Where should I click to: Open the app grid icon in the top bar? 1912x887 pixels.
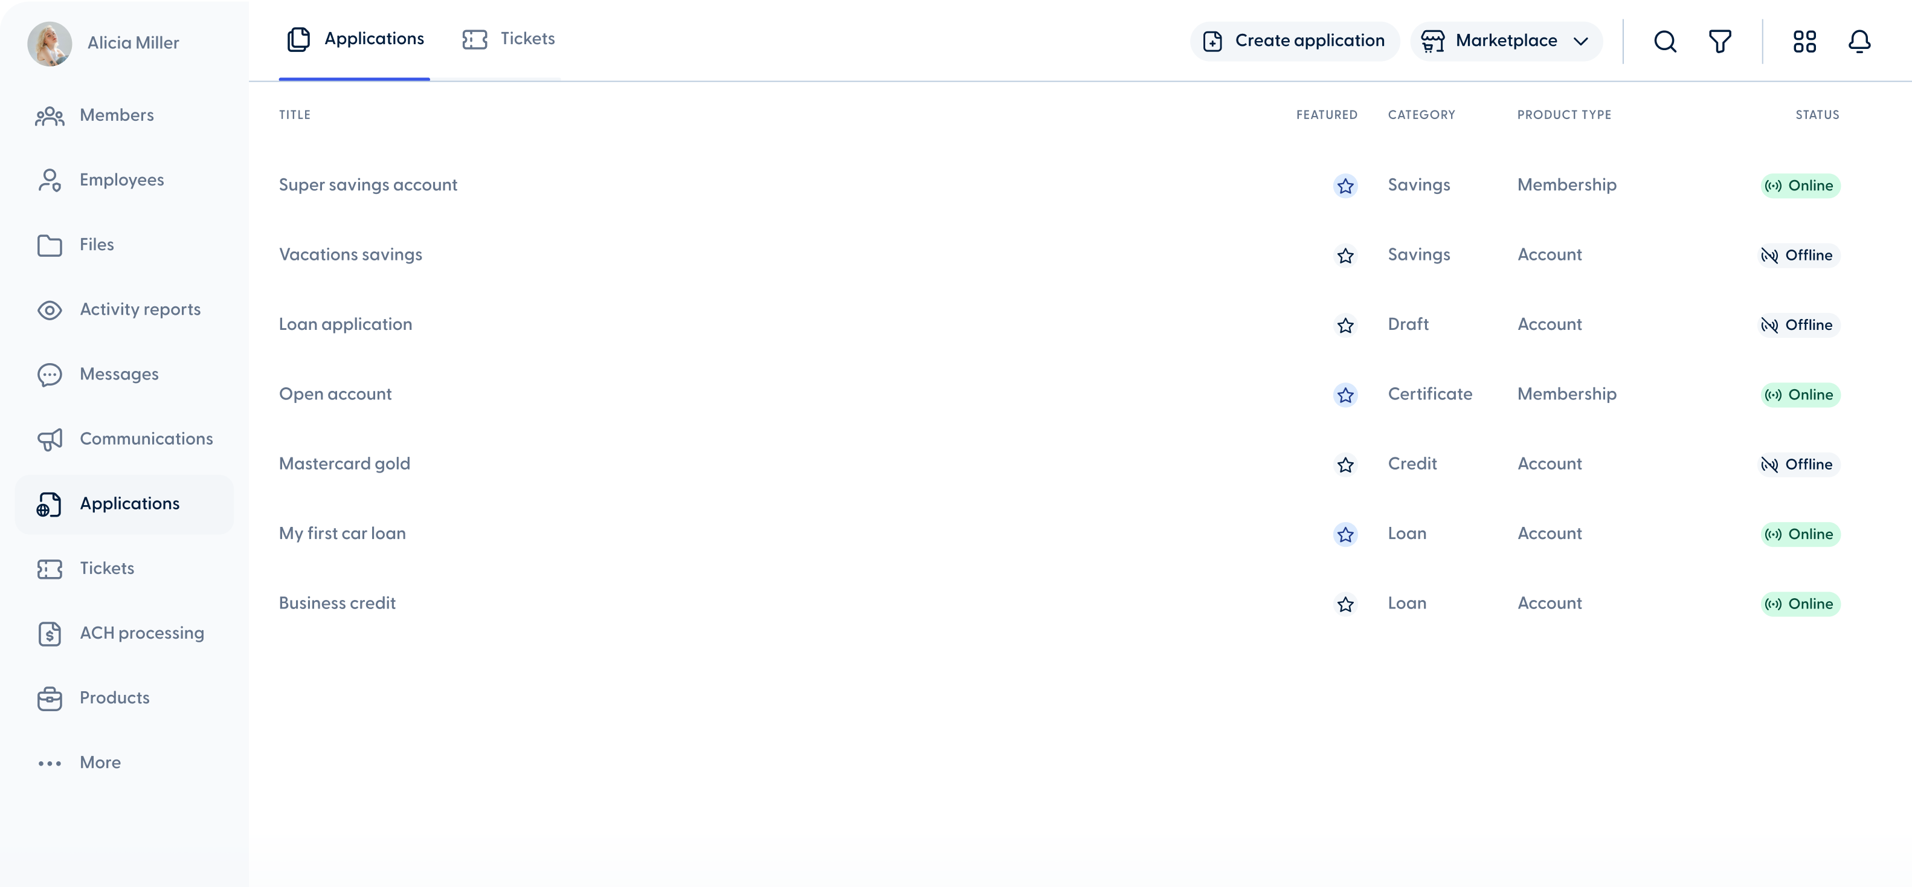(x=1804, y=41)
